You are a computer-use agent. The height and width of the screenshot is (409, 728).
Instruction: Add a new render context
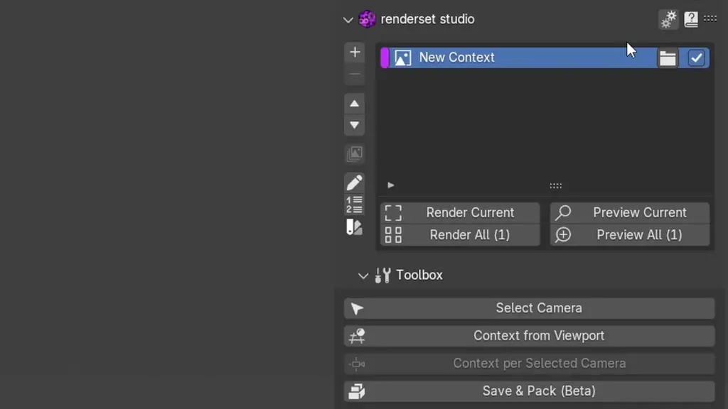click(x=355, y=52)
